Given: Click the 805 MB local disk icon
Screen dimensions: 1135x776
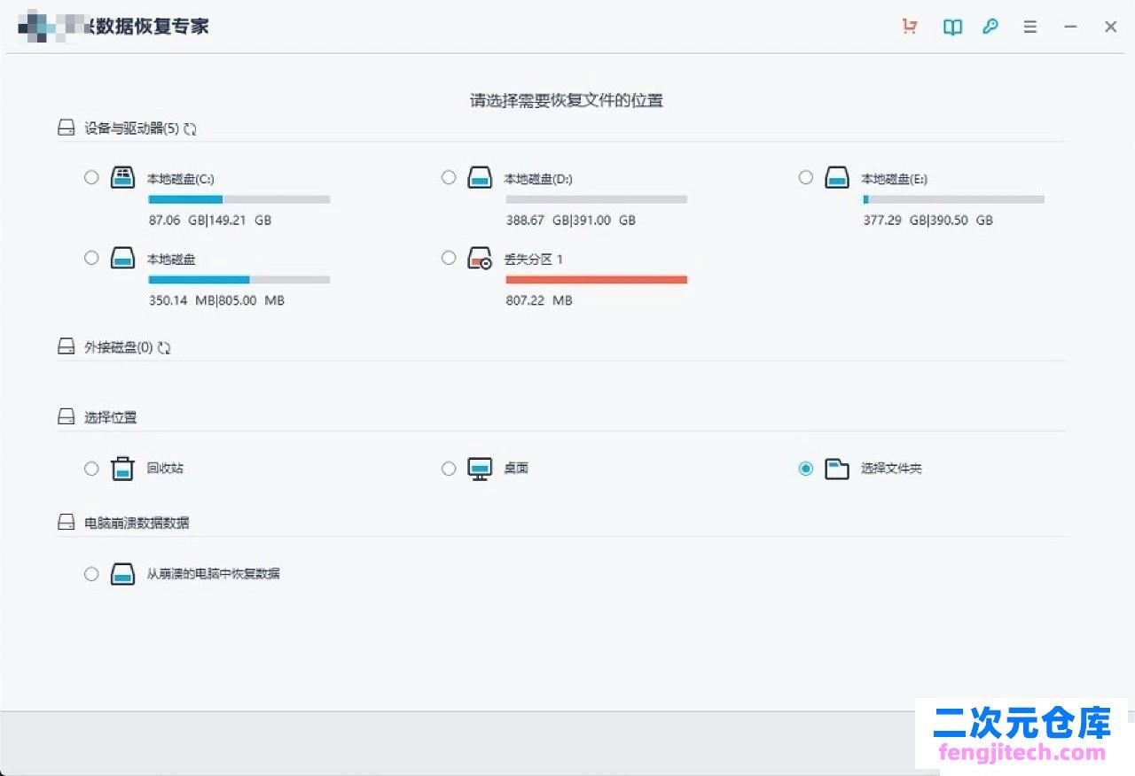Looking at the screenshot, I should pyautogui.click(x=122, y=258).
